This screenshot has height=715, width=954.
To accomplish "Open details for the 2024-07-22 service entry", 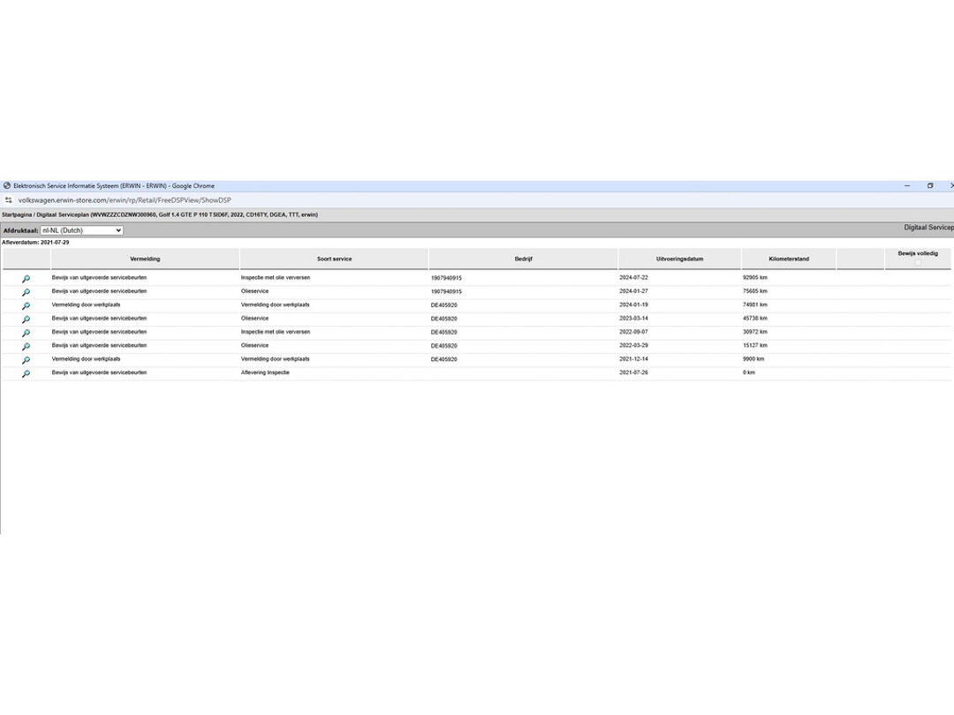I will 26,279.
